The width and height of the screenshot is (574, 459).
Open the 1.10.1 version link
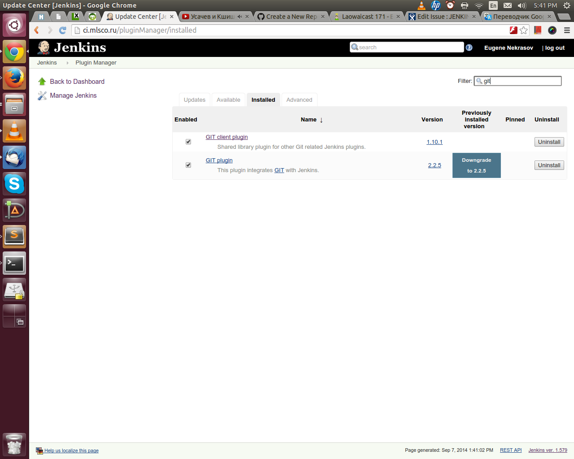click(x=434, y=142)
